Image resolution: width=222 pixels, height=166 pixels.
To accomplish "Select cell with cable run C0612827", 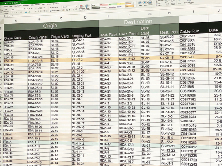I will (x=193, y=36).
